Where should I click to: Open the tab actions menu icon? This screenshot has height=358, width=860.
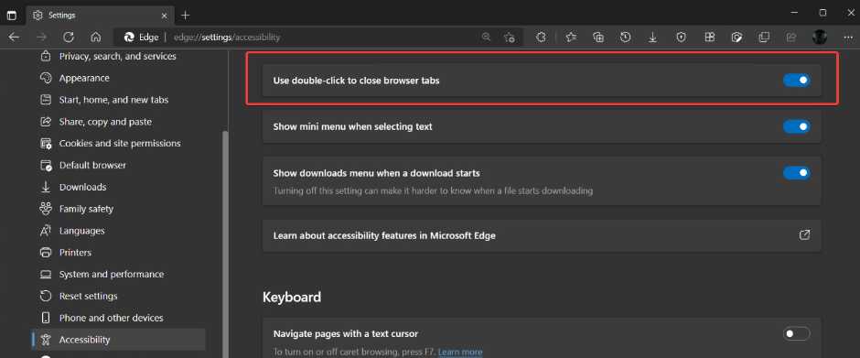click(12, 15)
